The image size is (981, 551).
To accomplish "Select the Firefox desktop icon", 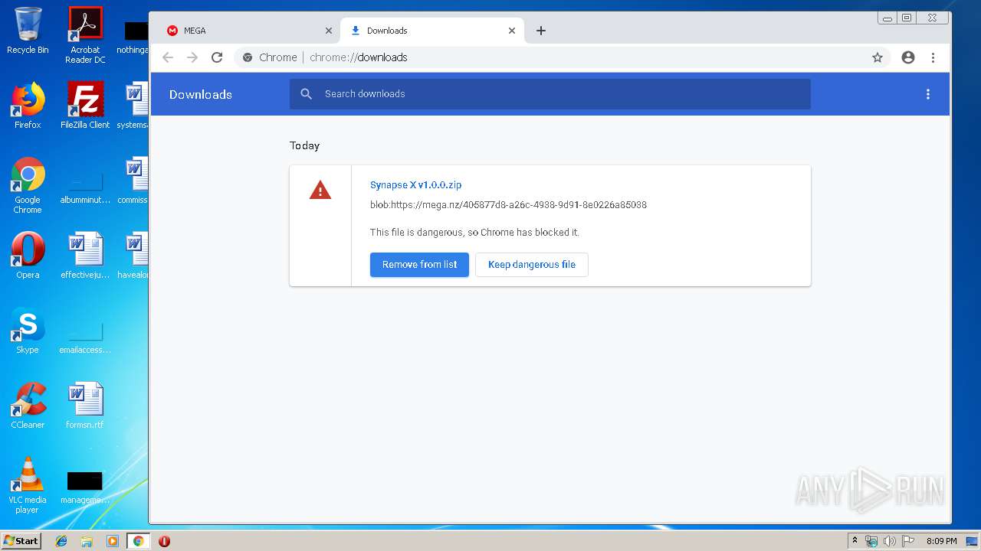I will [28, 105].
